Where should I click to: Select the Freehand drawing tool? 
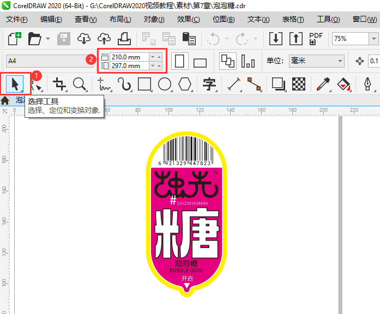104,84
